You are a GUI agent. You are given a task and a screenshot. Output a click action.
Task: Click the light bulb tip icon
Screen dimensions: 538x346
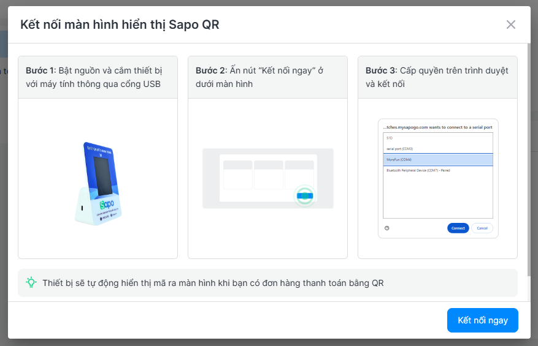click(31, 282)
